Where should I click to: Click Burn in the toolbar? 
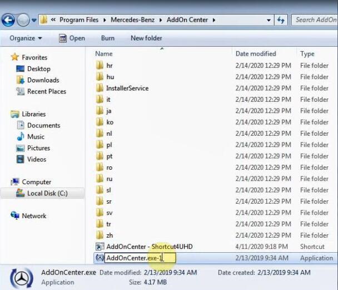108,38
